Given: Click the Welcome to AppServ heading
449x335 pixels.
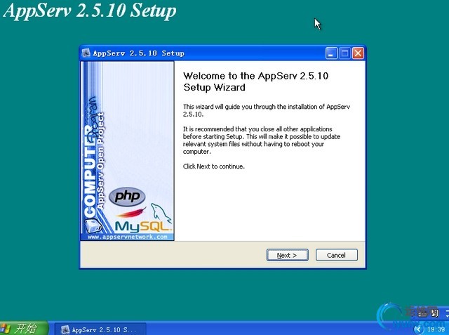Looking at the screenshot, I should (x=255, y=81).
